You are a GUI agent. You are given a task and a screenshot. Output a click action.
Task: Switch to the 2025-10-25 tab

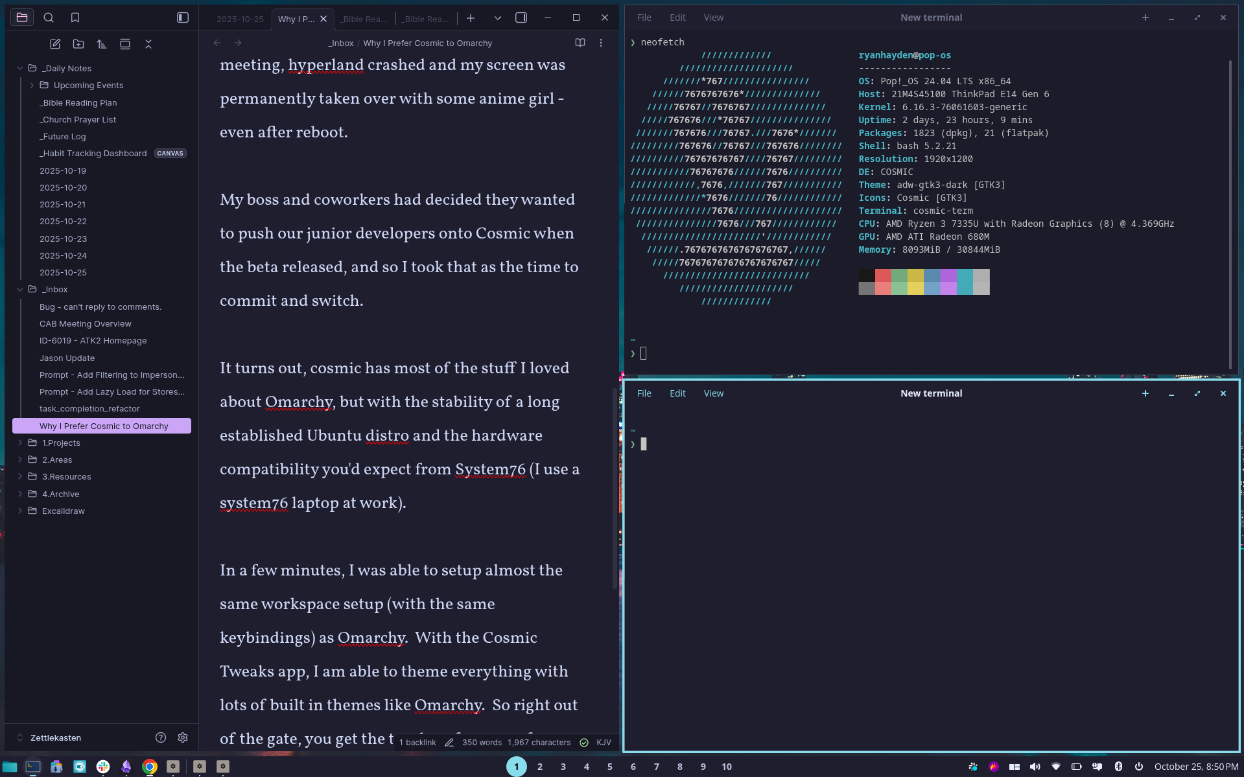(x=240, y=19)
